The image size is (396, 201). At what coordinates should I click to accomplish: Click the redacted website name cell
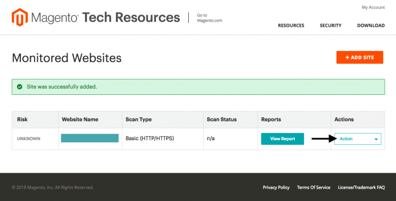[x=90, y=138]
